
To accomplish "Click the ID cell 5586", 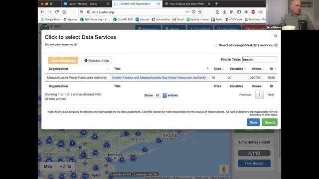I will point(272,78).
